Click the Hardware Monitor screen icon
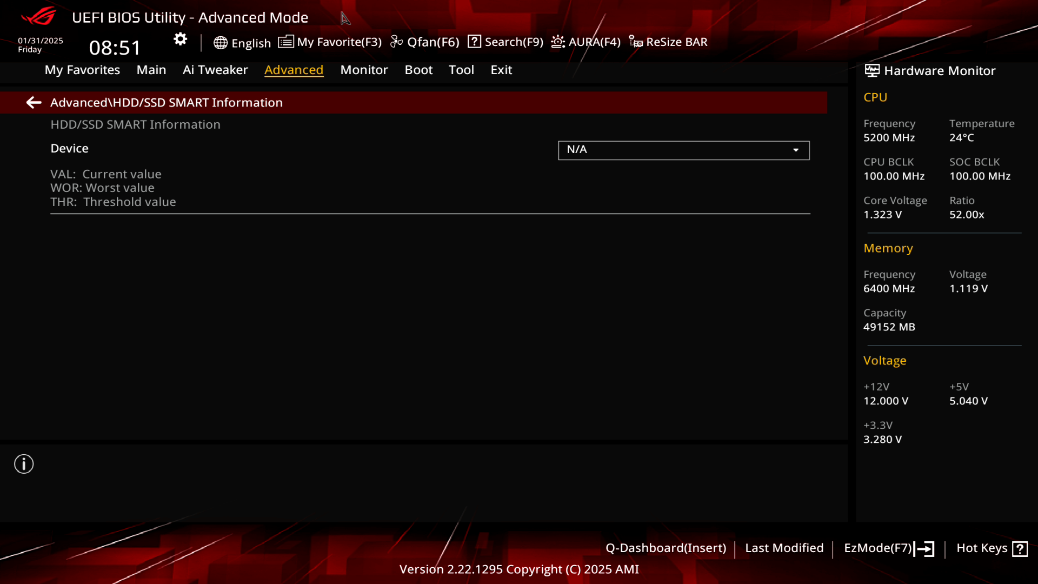 [872, 70]
